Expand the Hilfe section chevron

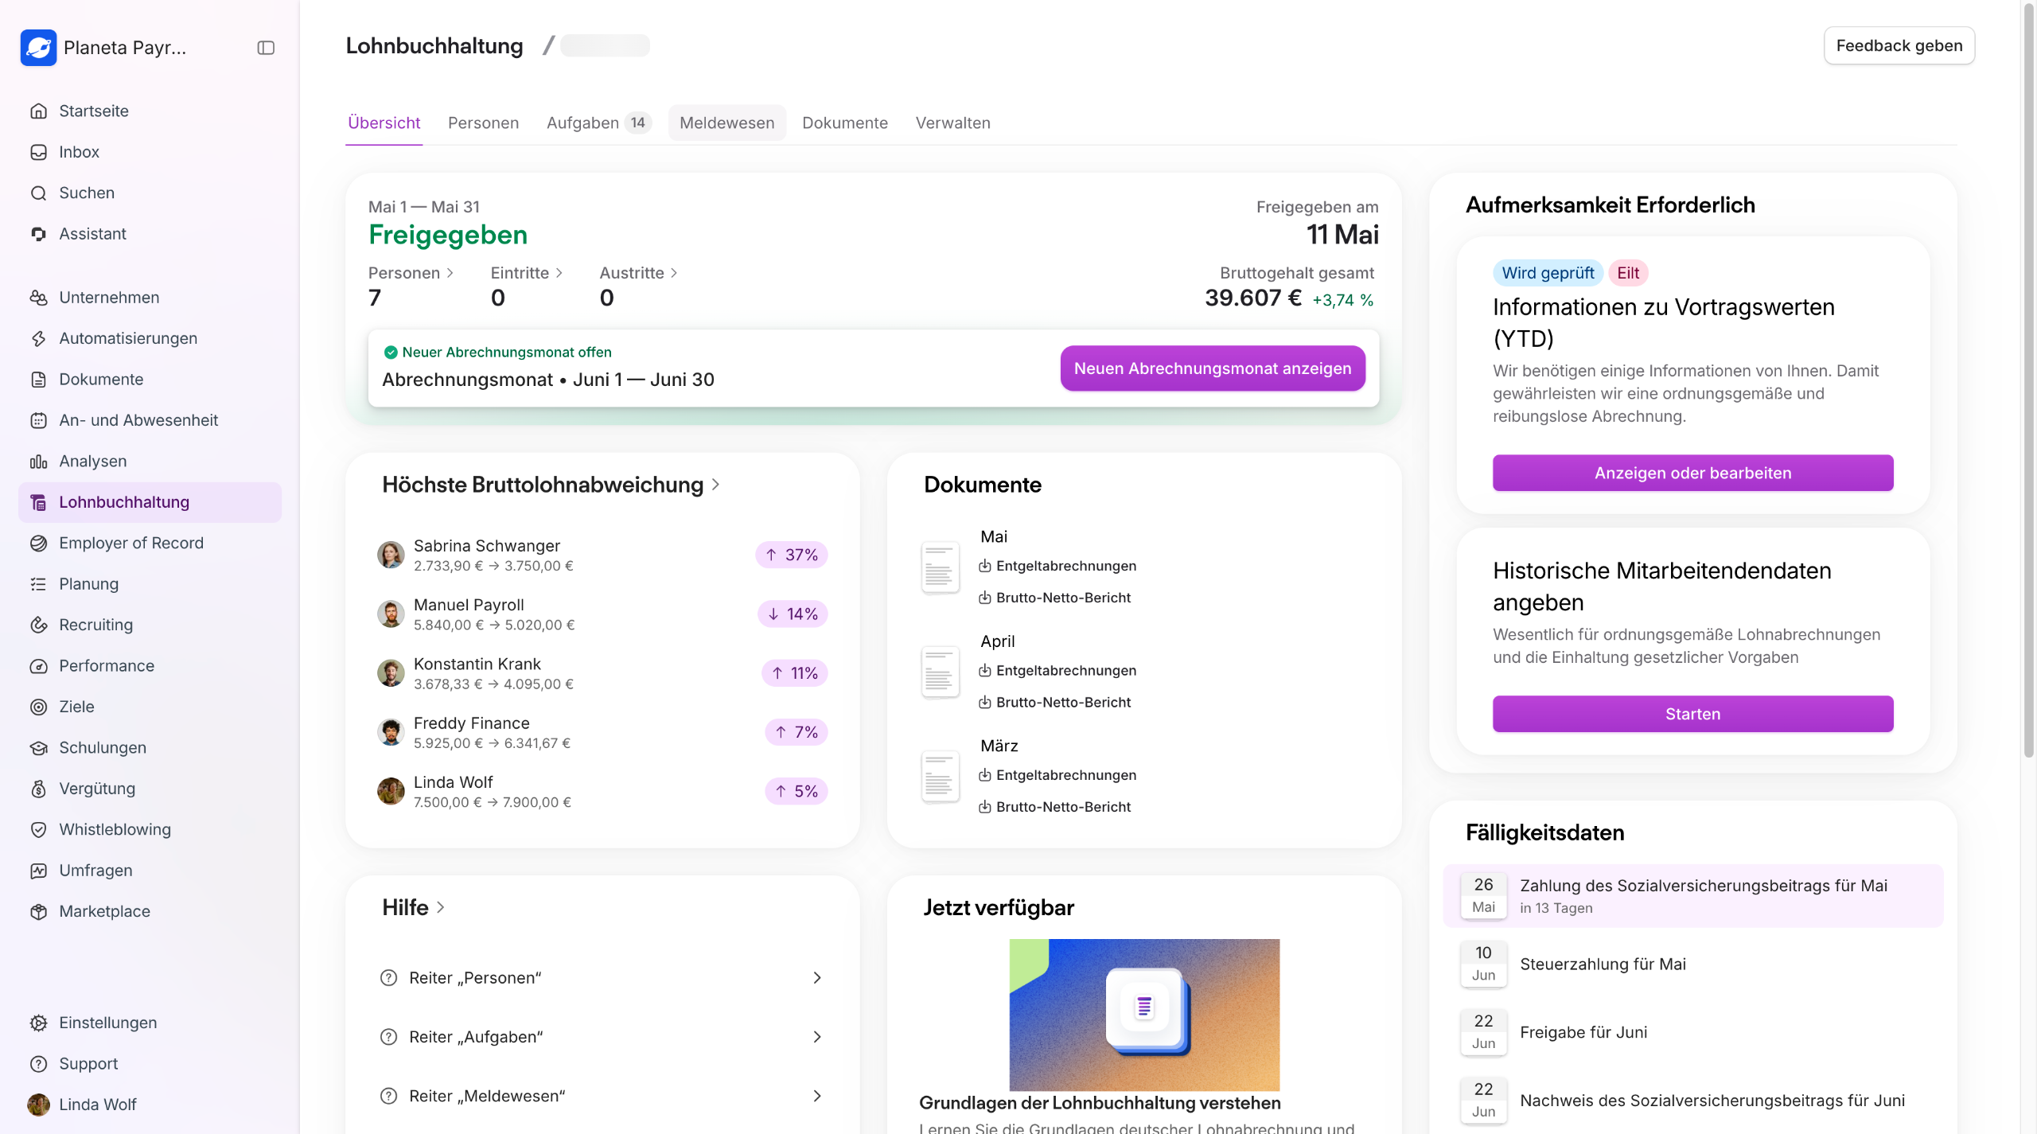click(441, 907)
